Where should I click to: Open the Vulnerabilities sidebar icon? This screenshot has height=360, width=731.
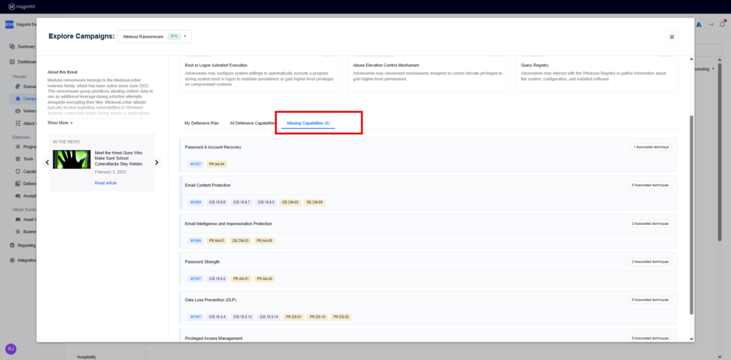18,111
